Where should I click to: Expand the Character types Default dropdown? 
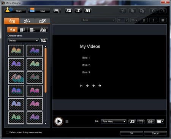click(23, 41)
